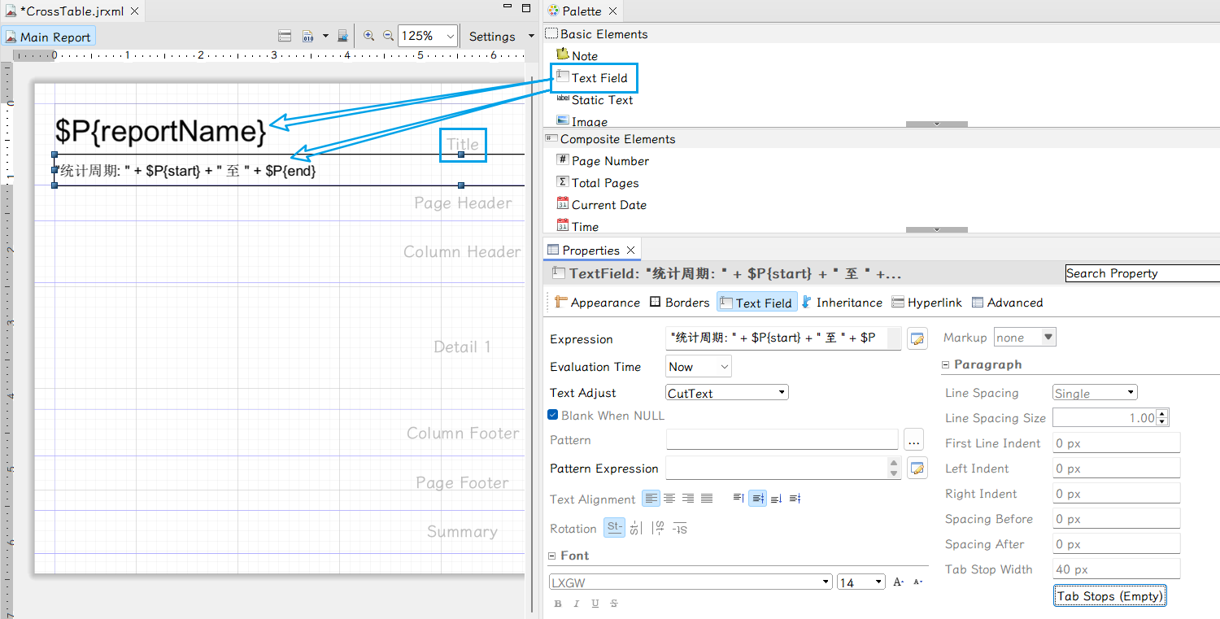Set vertical alignment to bottom
This screenshot has width=1220, height=619.
coord(776,498)
